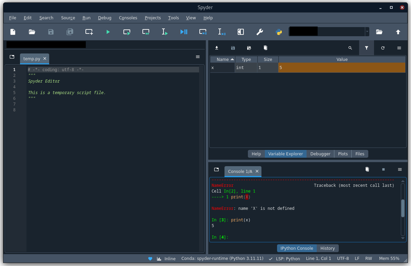
Task: Open Help menu in menu bar
Action: click(208, 18)
